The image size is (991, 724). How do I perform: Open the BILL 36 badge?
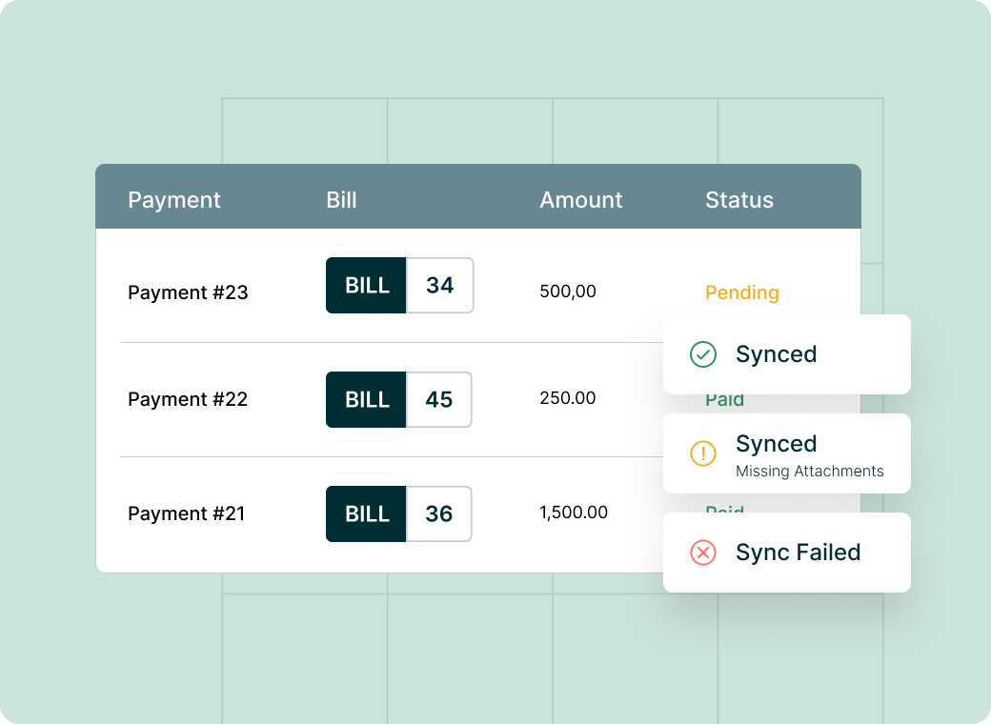pyautogui.click(x=399, y=514)
